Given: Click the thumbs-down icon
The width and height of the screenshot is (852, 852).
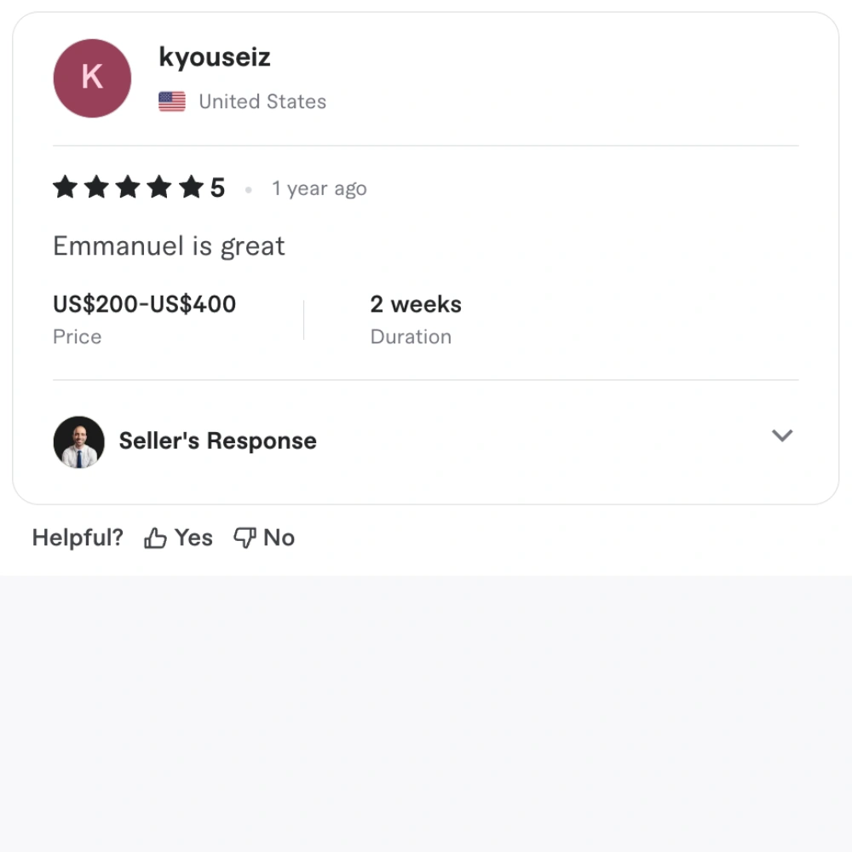Looking at the screenshot, I should (x=245, y=538).
